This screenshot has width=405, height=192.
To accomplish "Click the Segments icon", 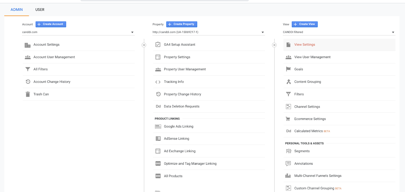I will pyautogui.click(x=289, y=151).
